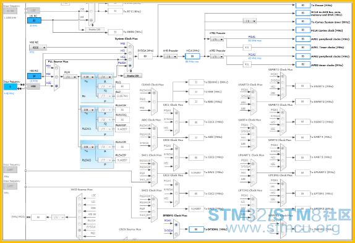Open the MSI RC frequency dropdown

click(x=38, y=48)
